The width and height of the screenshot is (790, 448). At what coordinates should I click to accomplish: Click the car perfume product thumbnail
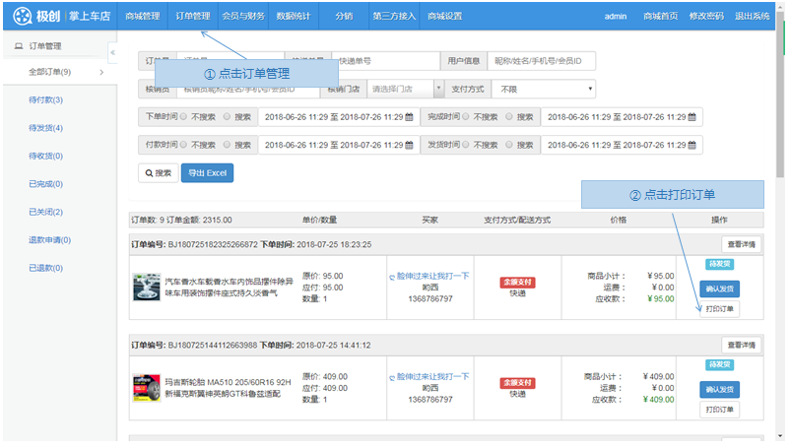[x=147, y=287]
